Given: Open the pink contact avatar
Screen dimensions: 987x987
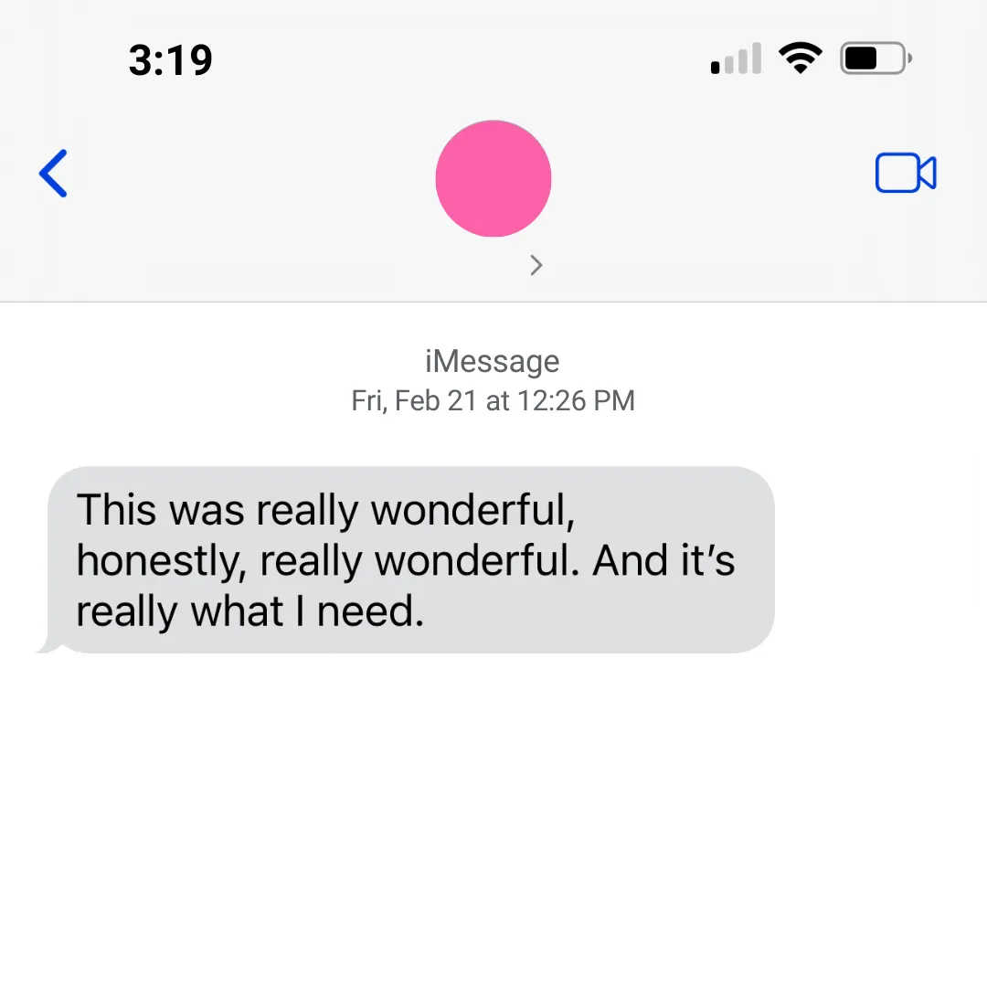Looking at the screenshot, I should [493, 179].
